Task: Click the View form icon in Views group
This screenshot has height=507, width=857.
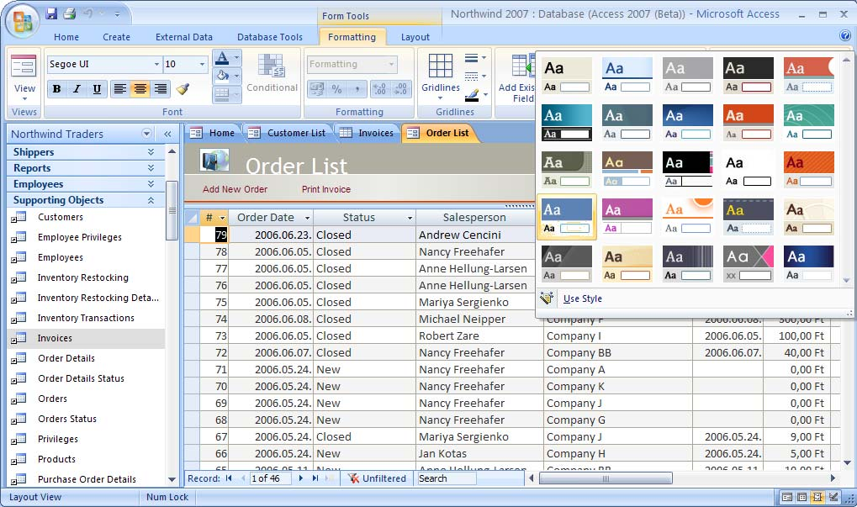Action: [x=24, y=66]
